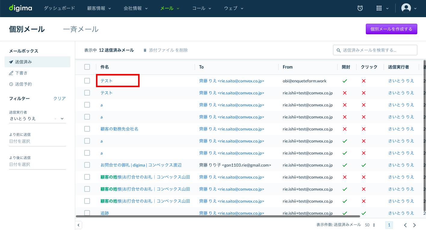The width and height of the screenshot is (426, 230).
Task: Switch to the 個別メール tab
Action: click(27, 29)
